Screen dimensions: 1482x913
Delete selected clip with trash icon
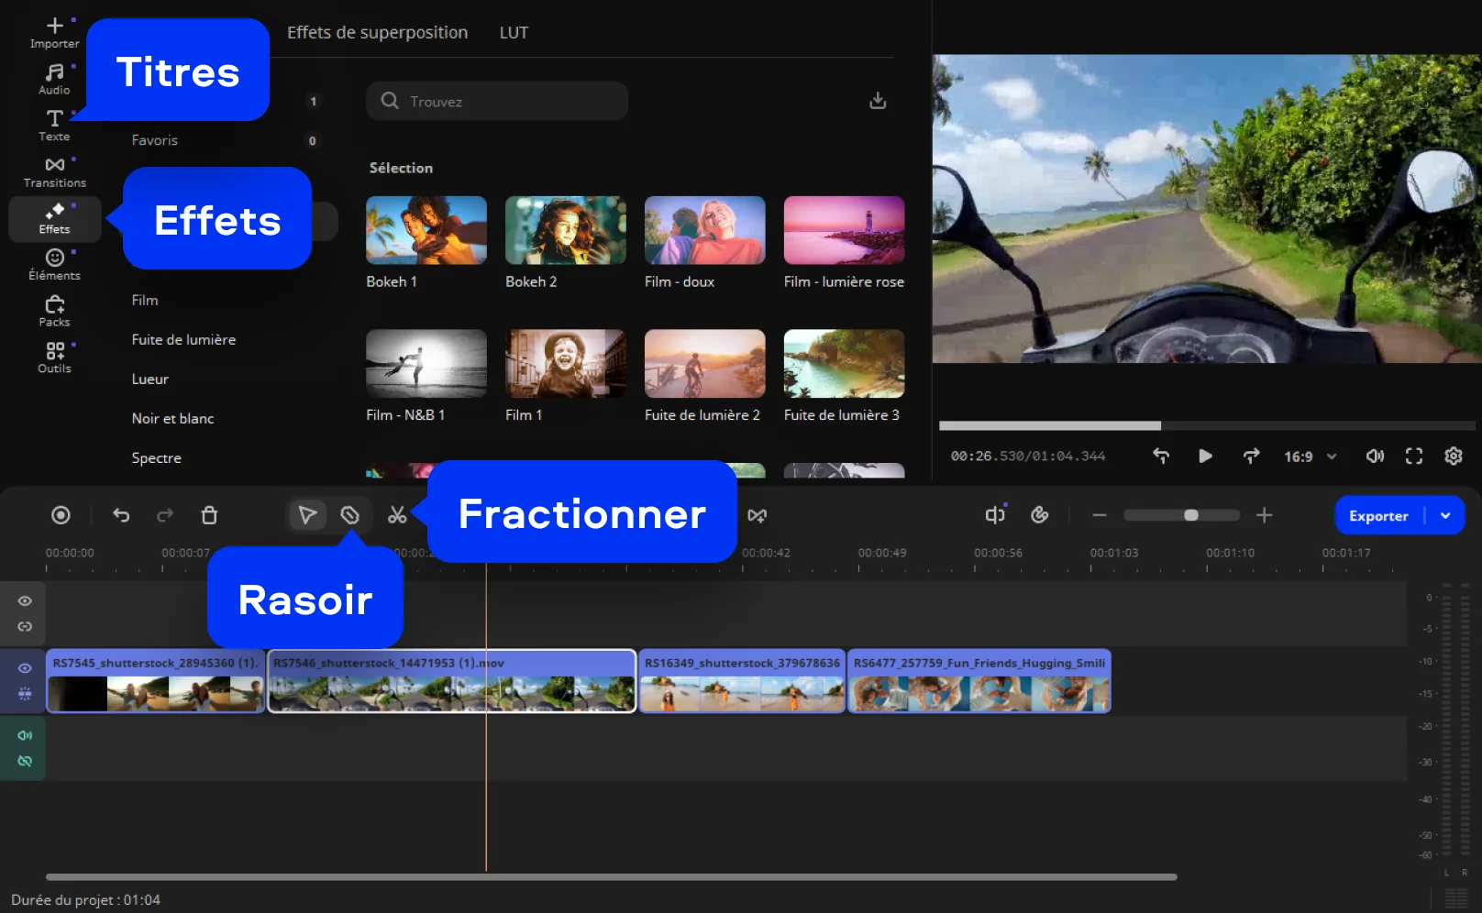tap(209, 515)
